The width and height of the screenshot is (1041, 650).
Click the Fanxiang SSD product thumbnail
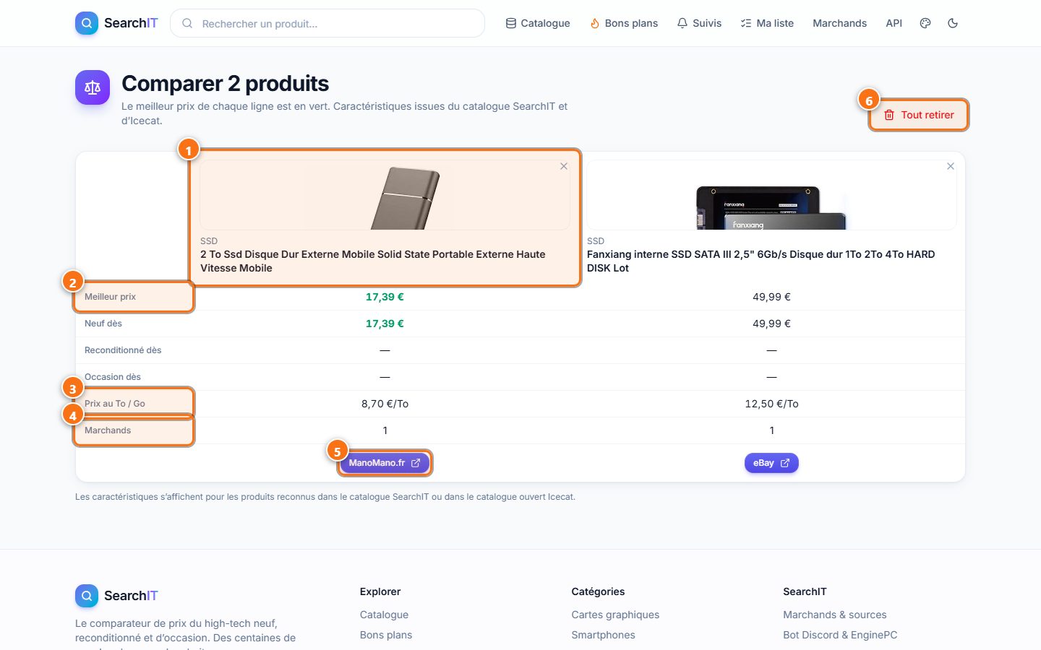click(771, 195)
